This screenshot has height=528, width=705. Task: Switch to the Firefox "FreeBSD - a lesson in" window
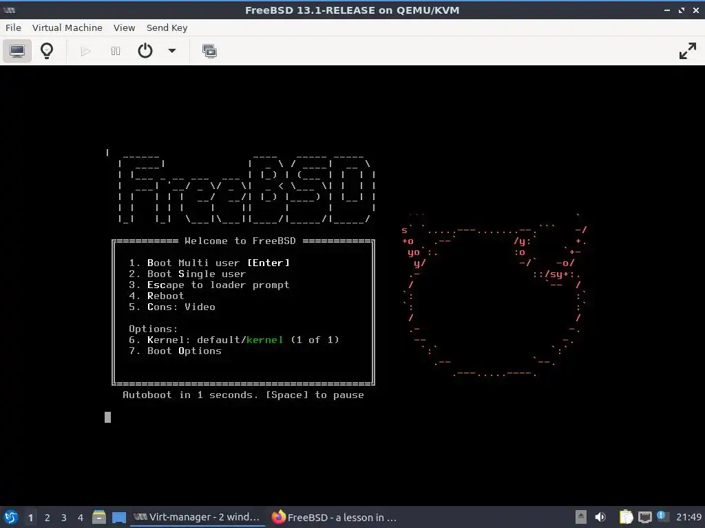(x=335, y=517)
